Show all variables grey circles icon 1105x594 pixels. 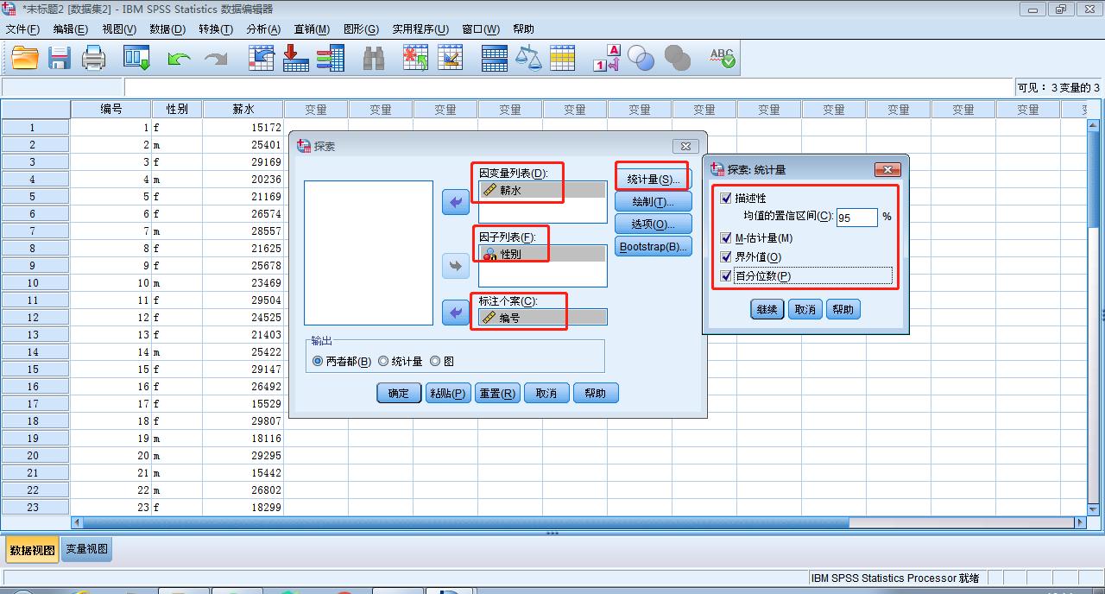click(x=678, y=59)
